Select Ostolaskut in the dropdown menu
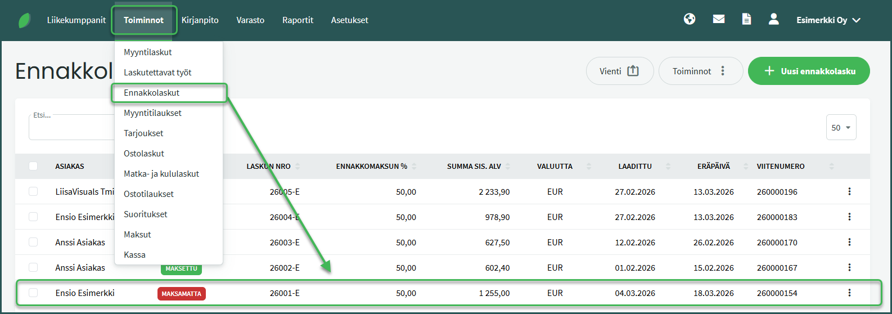892x314 pixels. pyautogui.click(x=144, y=154)
